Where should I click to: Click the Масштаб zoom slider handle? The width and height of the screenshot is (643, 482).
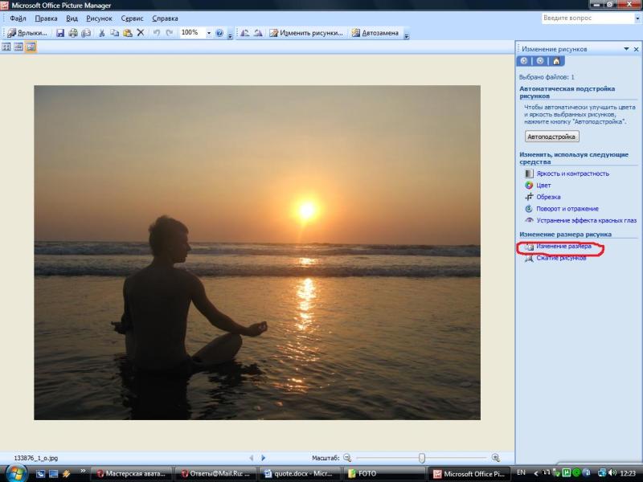[422, 458]
